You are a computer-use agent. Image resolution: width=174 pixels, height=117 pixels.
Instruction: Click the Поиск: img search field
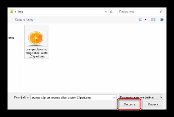click(x=141, y=12)
